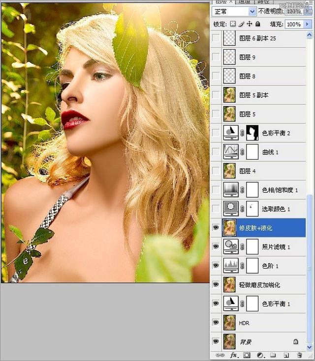
Task: Select the 色阶 1 levels adjustment icon
Action: (x=231, y=265)
